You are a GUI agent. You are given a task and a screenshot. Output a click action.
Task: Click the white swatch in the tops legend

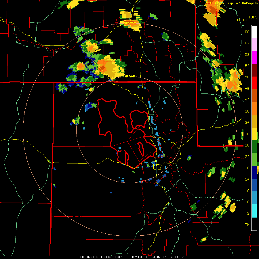click(x=254, y=32)
